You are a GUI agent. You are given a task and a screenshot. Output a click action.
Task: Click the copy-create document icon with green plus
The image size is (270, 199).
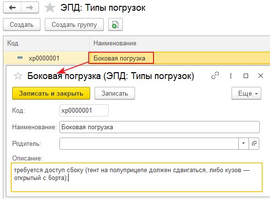click(x=116, y=24)
